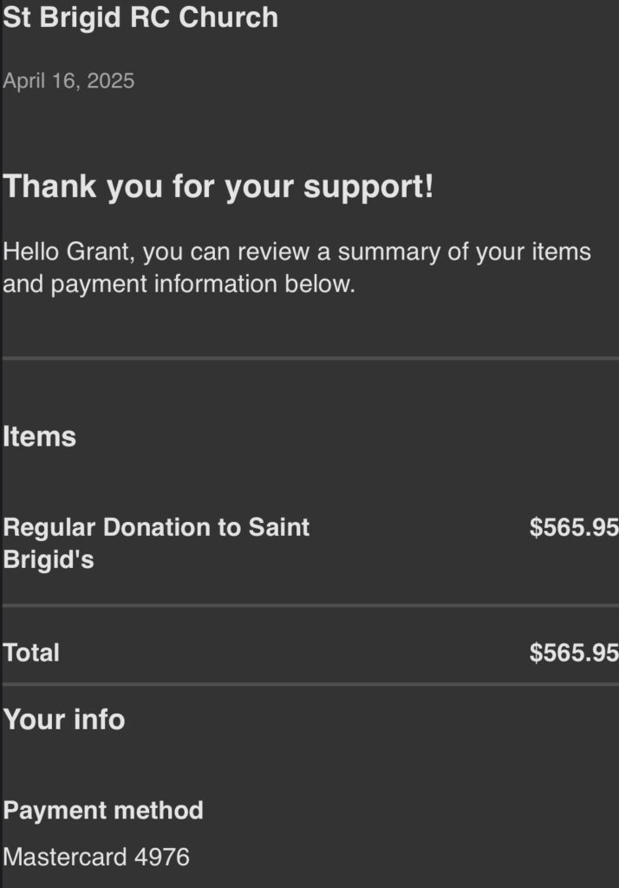
Task: Click the Your info heading
Action: tap(64, 719)
